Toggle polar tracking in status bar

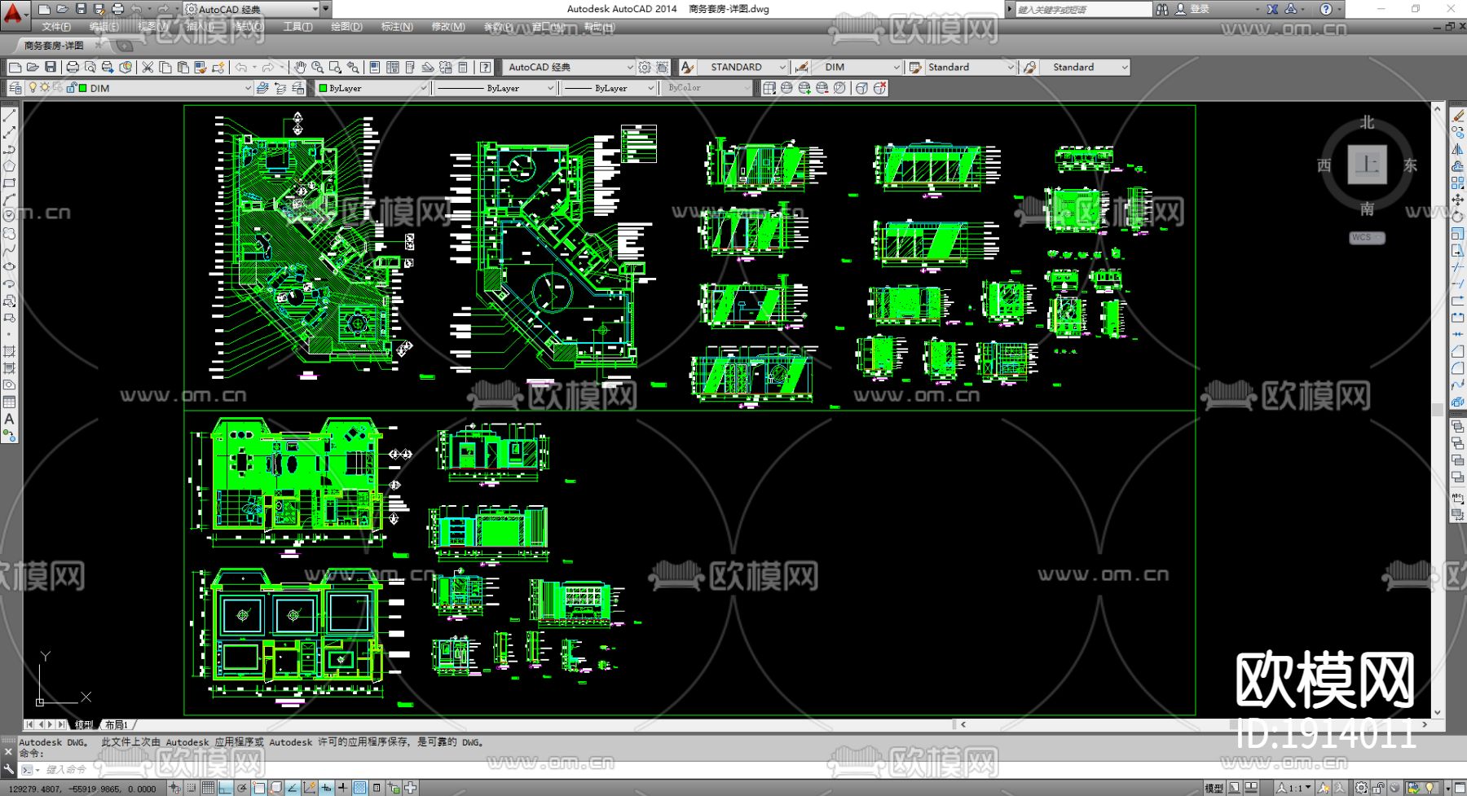pyautogui.click(x=242, y=788)
